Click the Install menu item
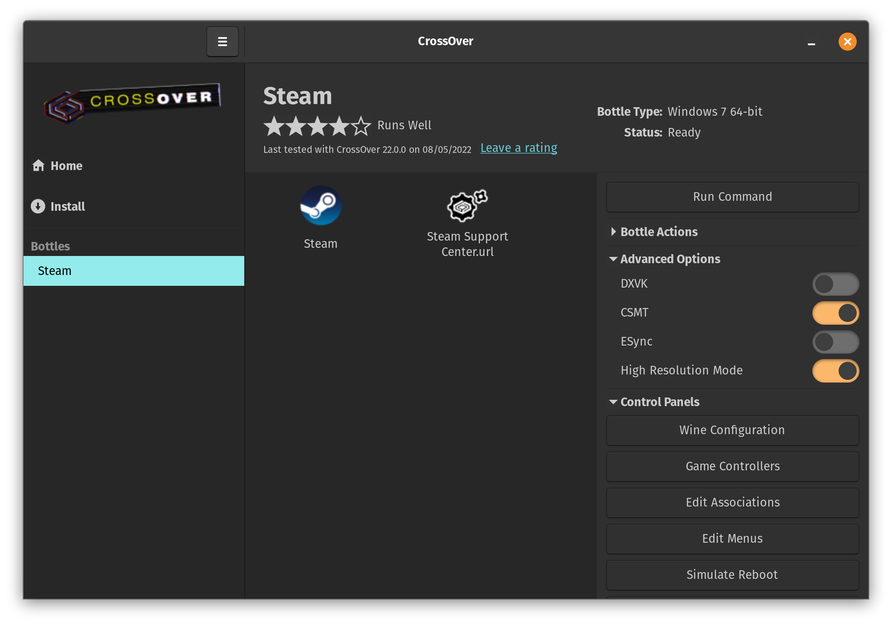 pyautogui.click(x=68, y=206)
